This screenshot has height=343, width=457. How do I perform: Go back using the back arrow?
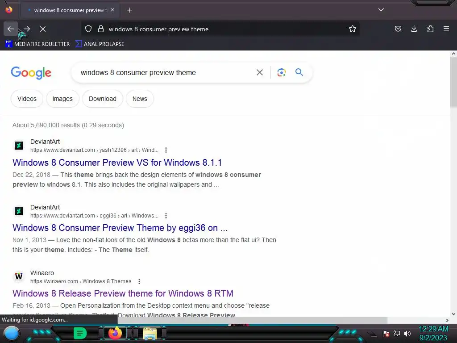[11, 29]
